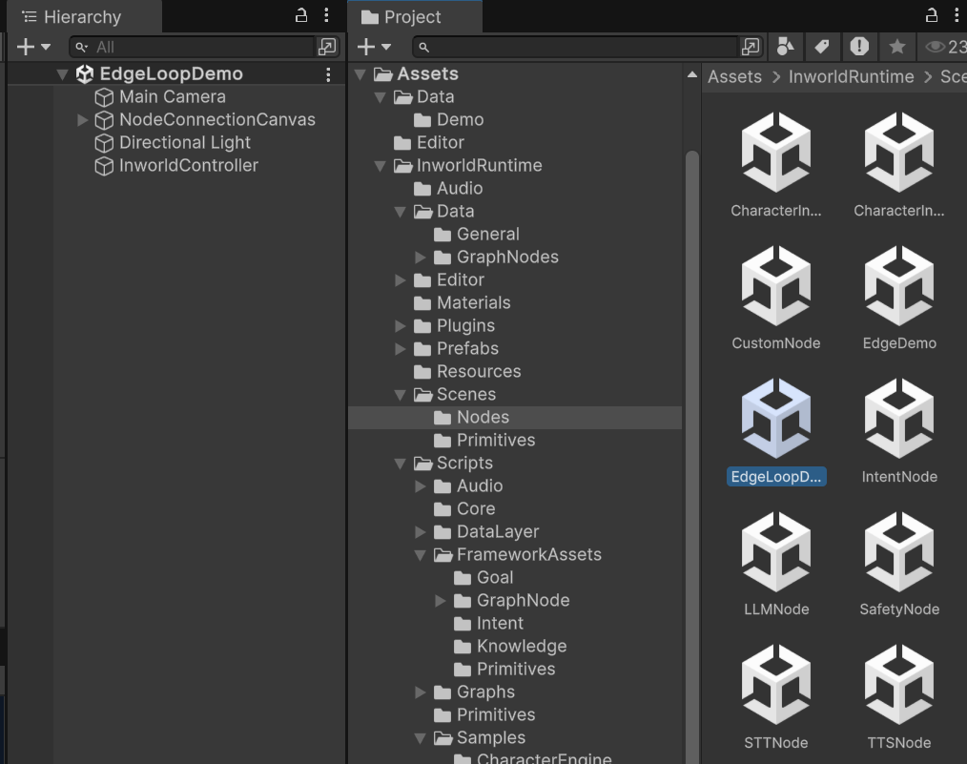Open Project create plus dropdown
The height and width of the screenshot is (764, 967).
pyautogui.click(x=374, y=47)
